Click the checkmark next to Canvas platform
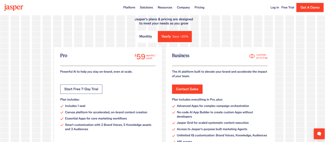Image resolution: width=325 pixels, height=142 pixels. [62, 112]
